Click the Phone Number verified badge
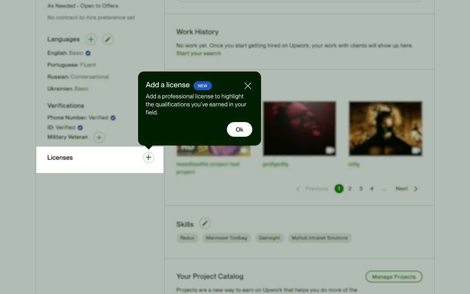This screenshot has width=470, height=294. (113, 118)
